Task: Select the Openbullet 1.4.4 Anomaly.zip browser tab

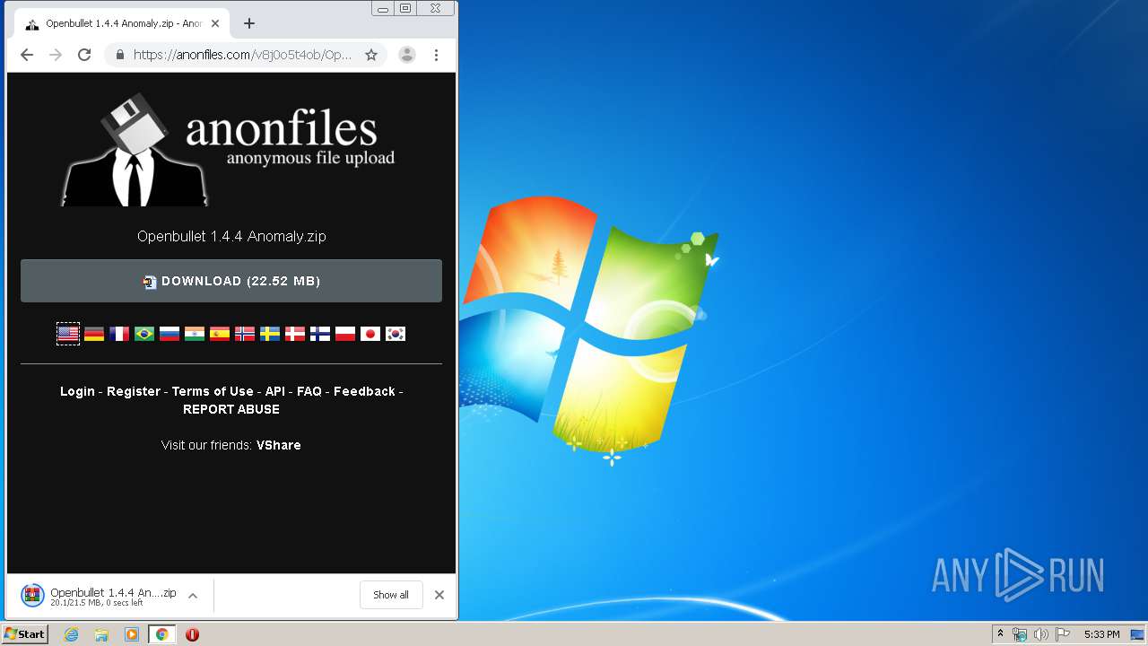Action: (121, 23)
